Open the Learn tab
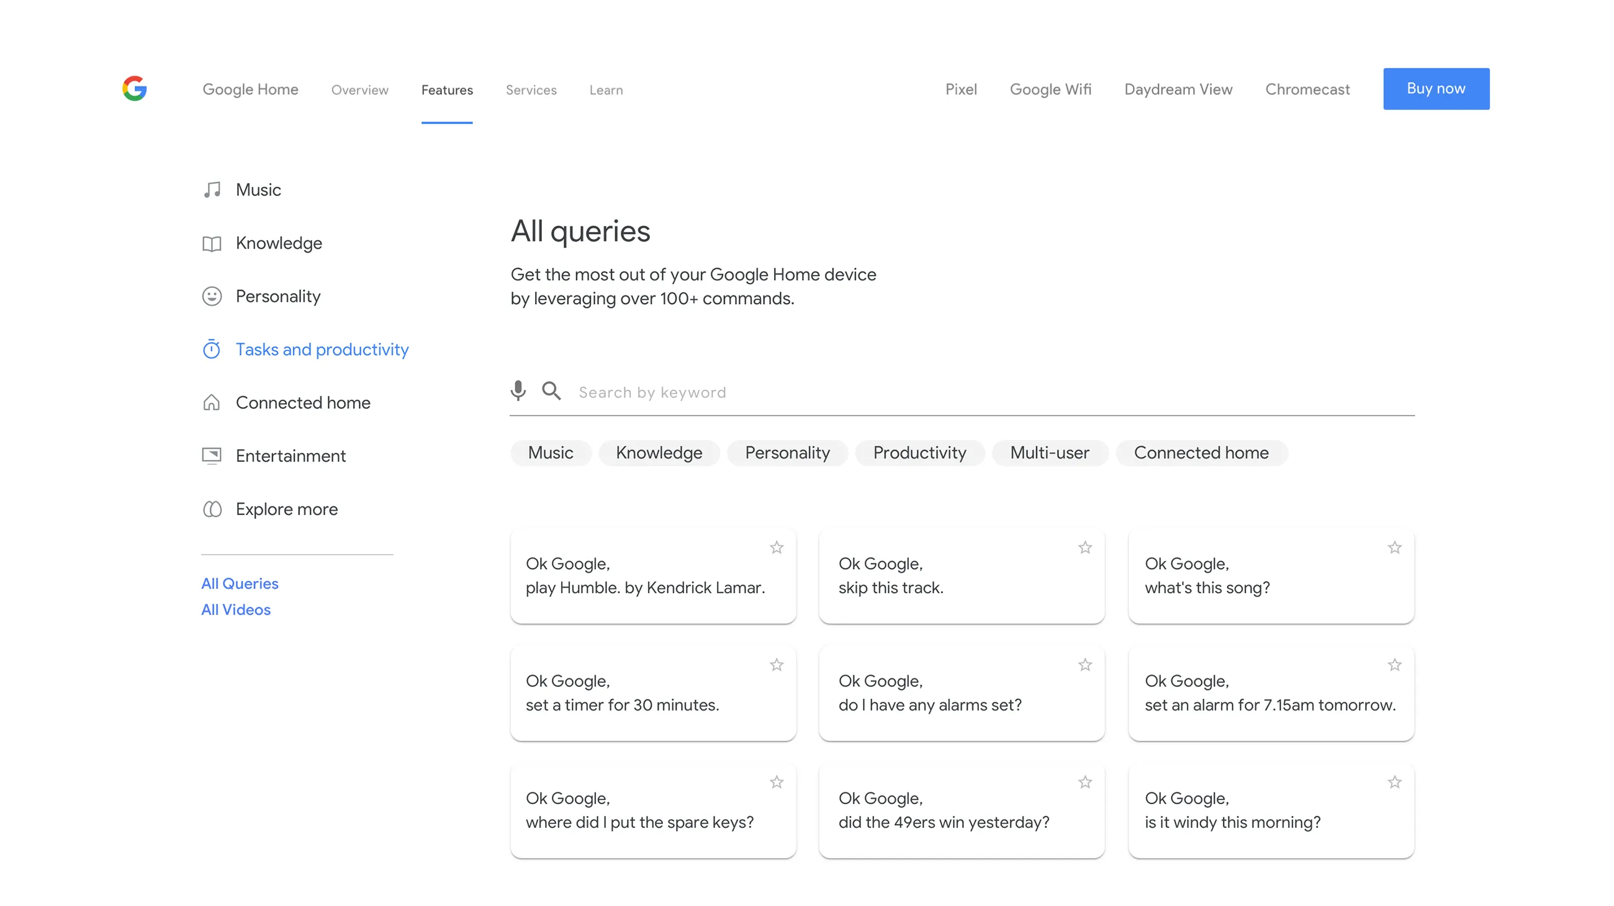 click(x=606, y=90)
